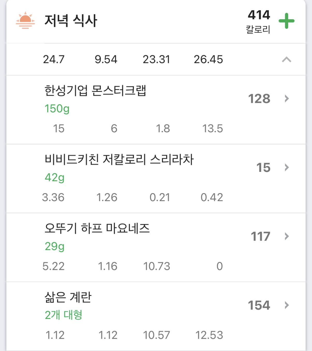Screen dimensions: 312x351
Task: Open the 비비드키친 저칼로리 스리라차 entry
Action: coord(156,179)
